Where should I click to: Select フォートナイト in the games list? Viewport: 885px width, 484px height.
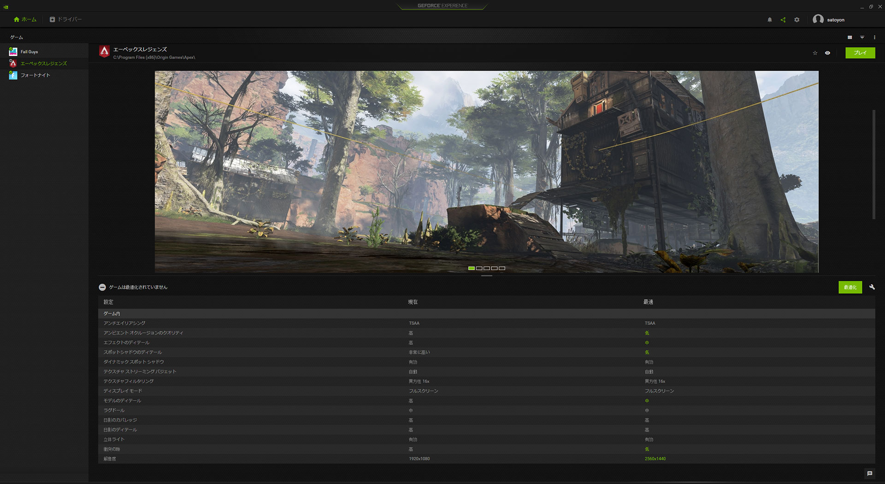pyautogui.click(x=35, y=75)
